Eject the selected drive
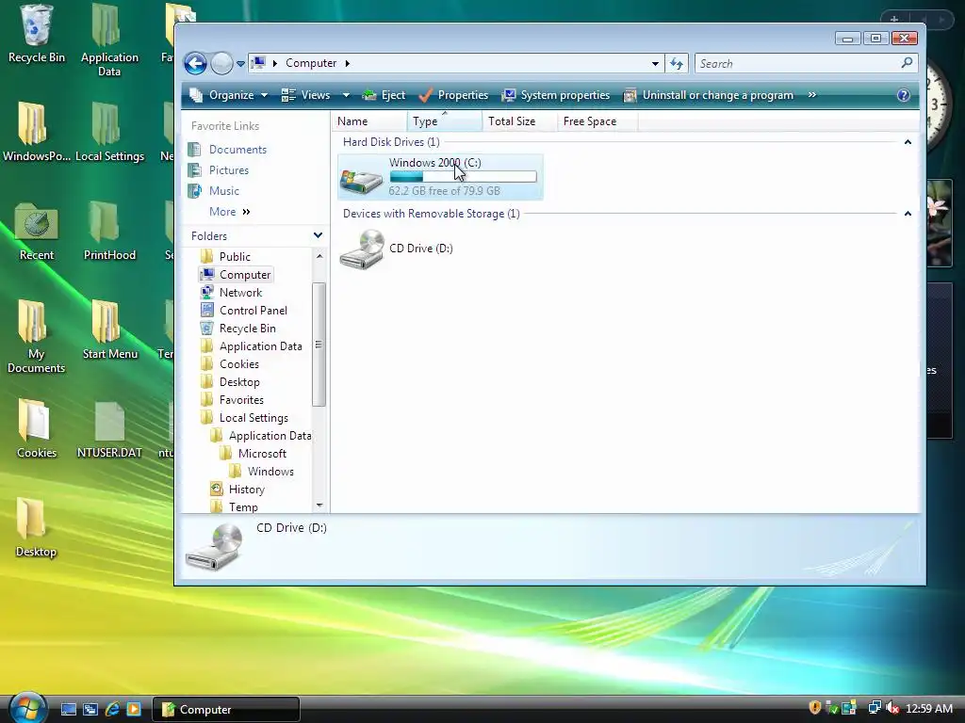The image size is (965, 723). [384, 95]
